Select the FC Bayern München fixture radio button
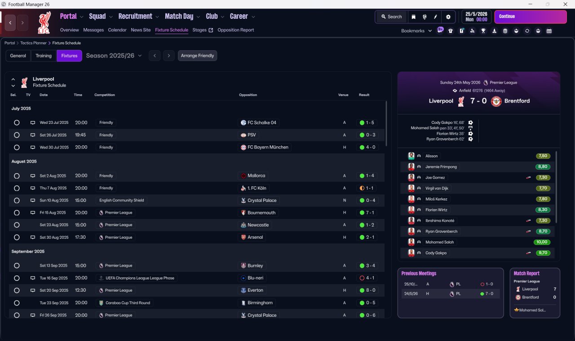The image size is (575, 341). [17, 147]
